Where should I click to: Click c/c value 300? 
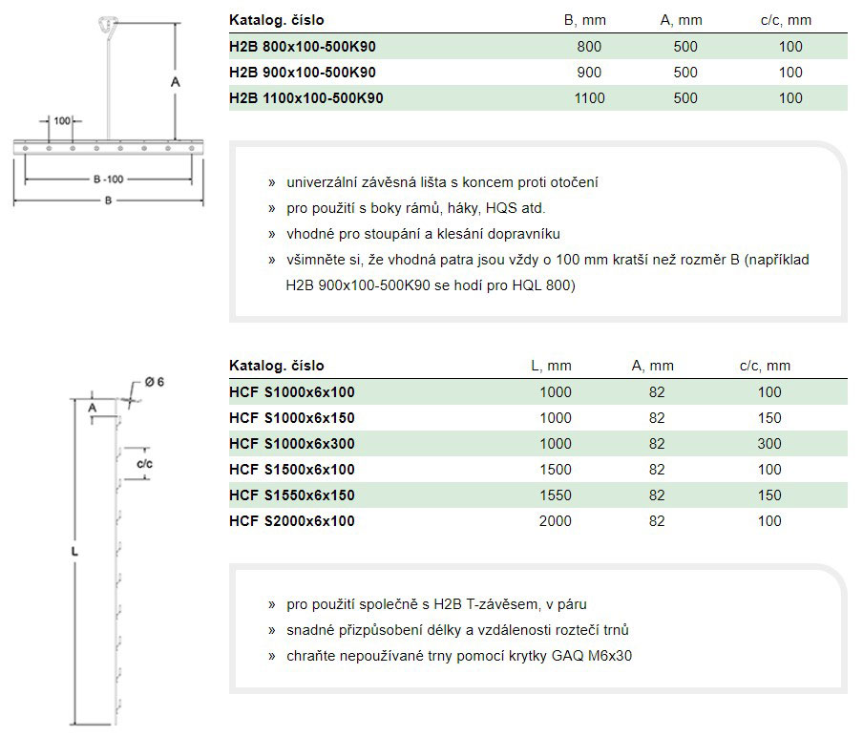768,444
